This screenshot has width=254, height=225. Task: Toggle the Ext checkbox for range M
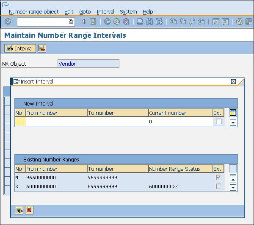(x=218, y=177)
